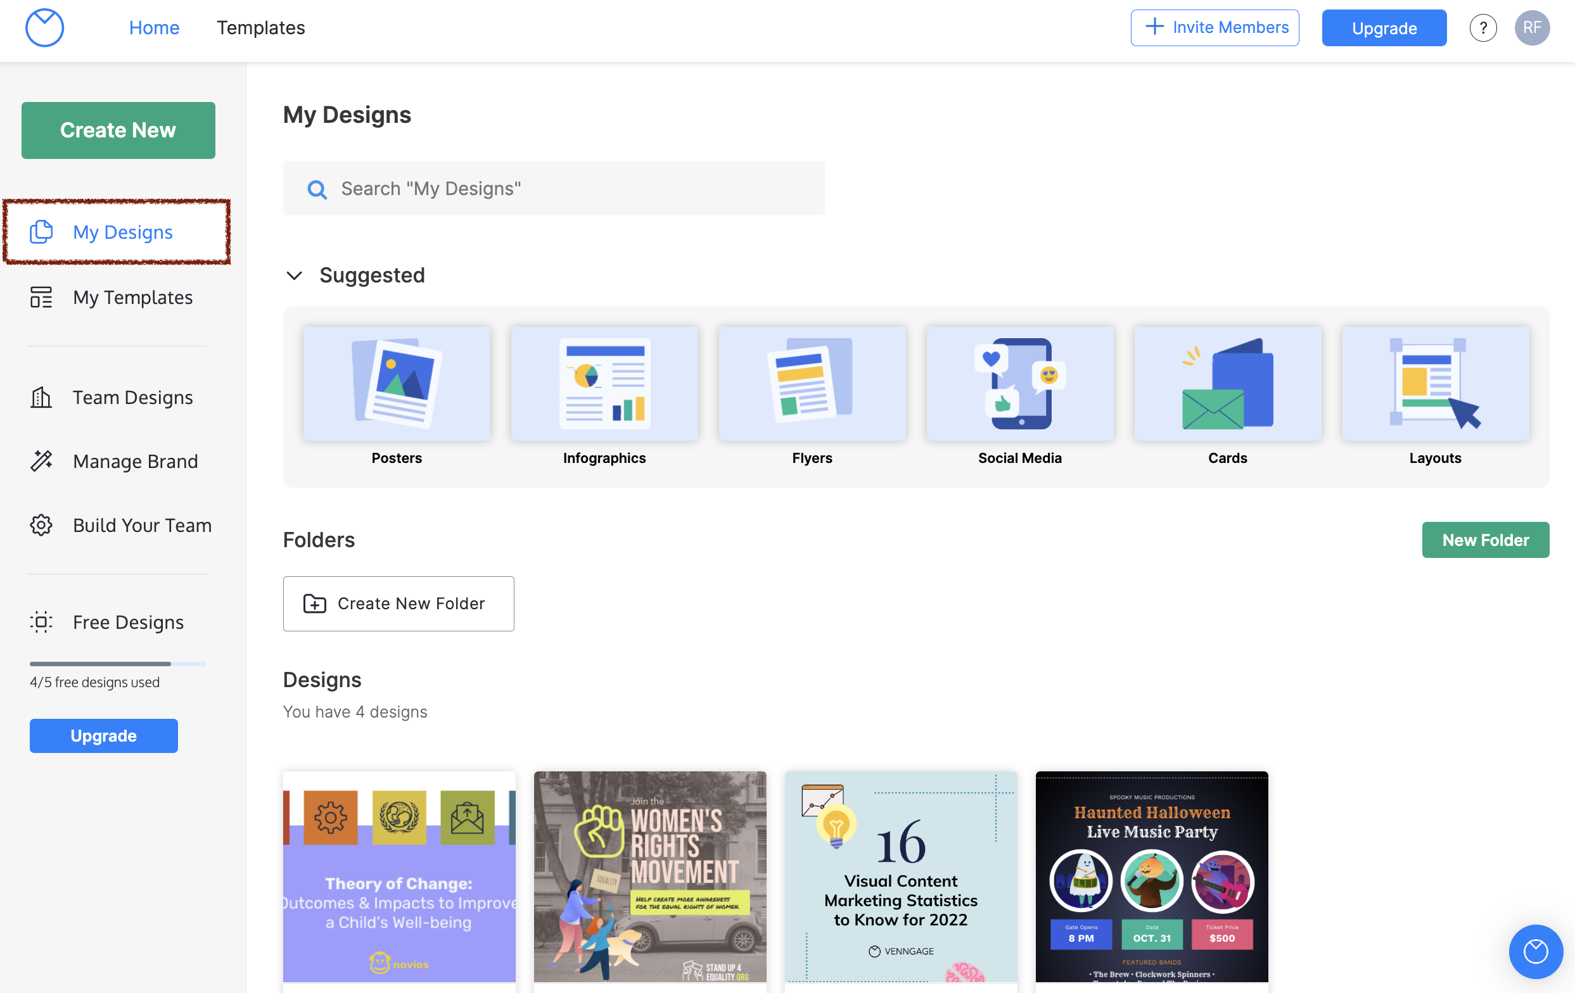Open My Templates from the sidebar
Image resolution: width=1575 pixels, height=993 pixels.
click(133, 298)
